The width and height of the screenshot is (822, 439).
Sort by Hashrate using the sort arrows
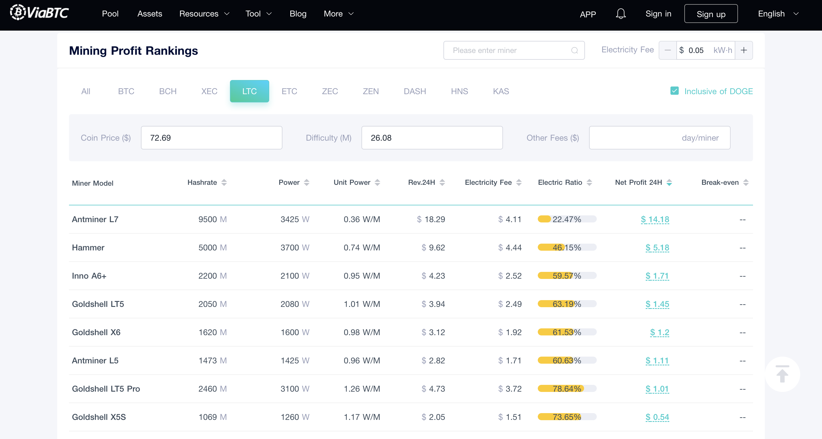coord(224,182)
